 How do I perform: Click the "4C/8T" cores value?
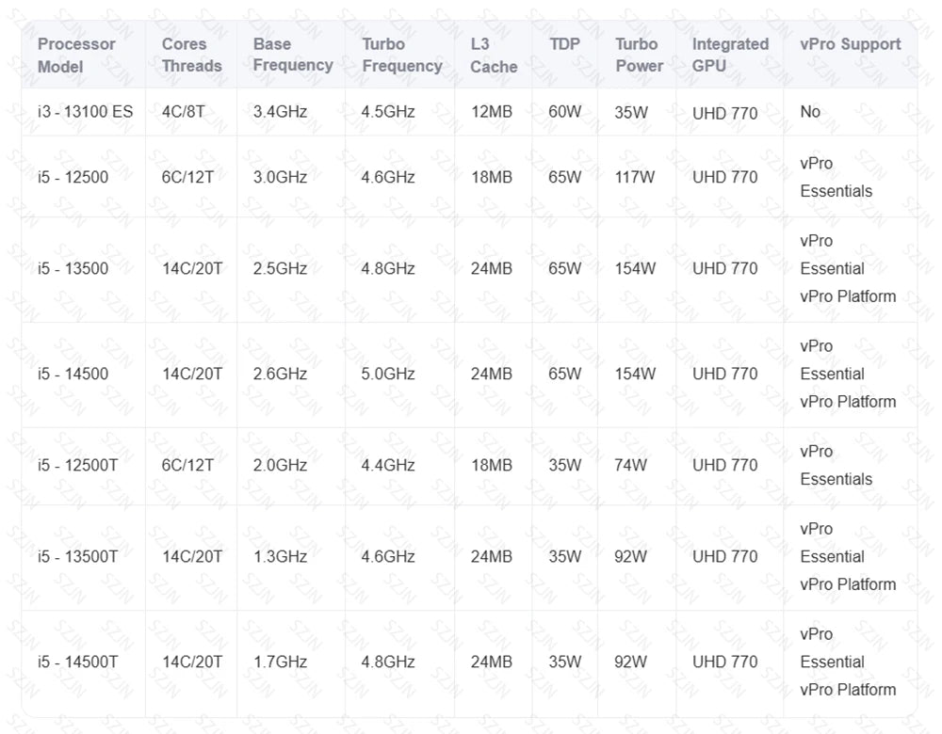click(184, 112)
